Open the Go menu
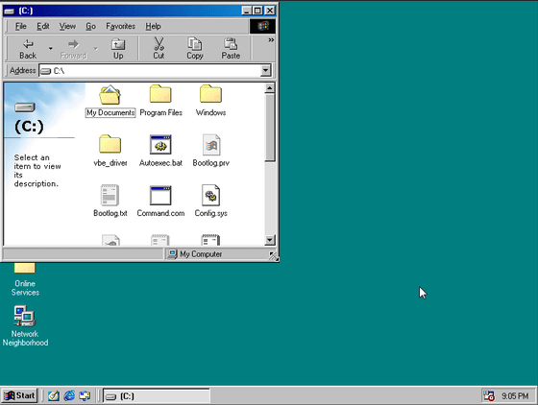538x405 pixels. (90, 26)
